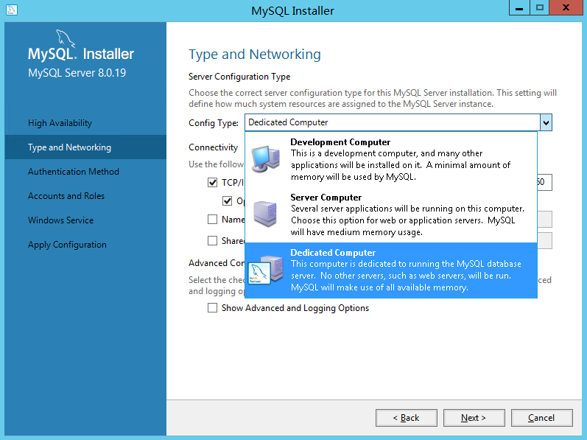Choose the Dedicated Computer option

tap(391, 270)
